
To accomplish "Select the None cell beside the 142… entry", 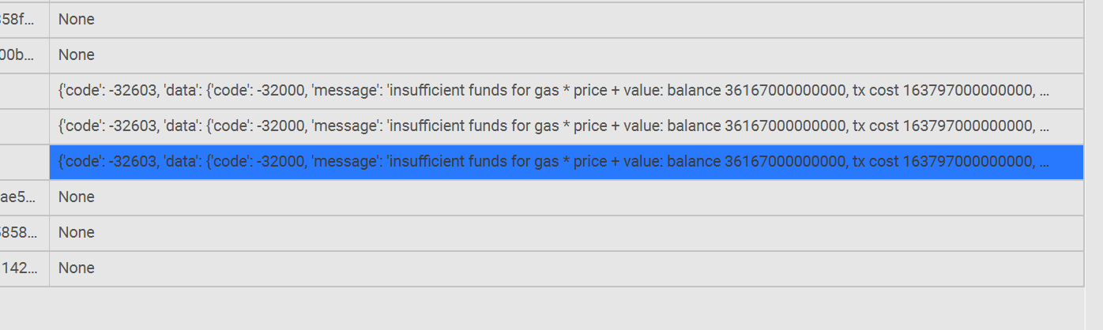I will click(x=77, y=268).
